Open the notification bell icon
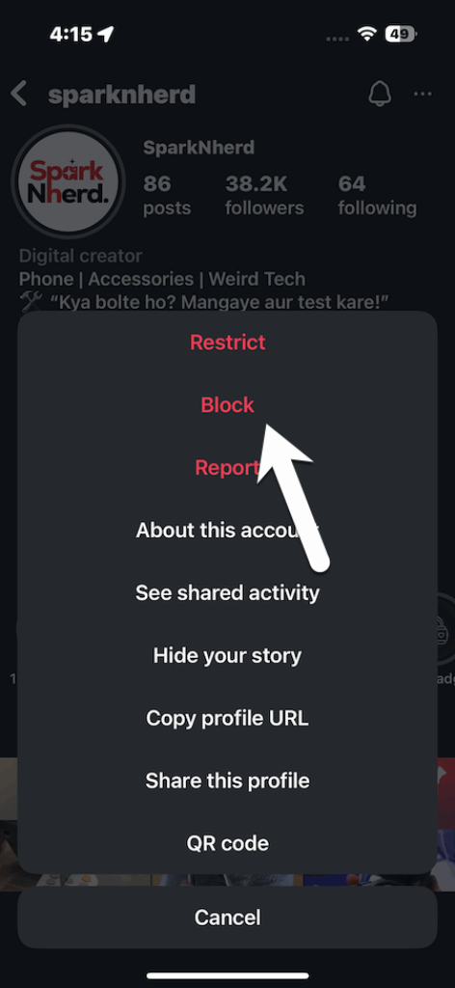455x988 pixels. coord(380,95)
